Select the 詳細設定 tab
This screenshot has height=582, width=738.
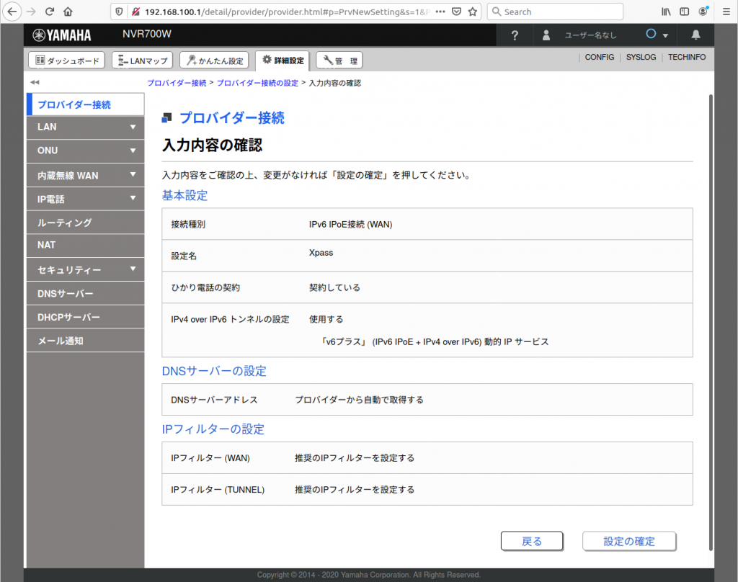[283, 61]
